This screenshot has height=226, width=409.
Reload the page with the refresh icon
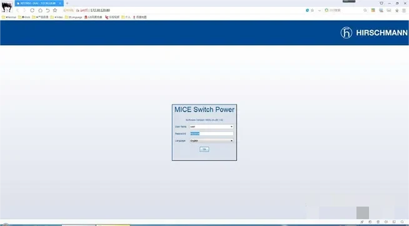click(x=32, y=10)
